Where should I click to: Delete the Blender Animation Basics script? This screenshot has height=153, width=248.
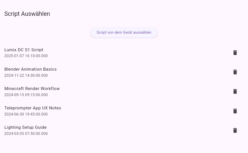click(x=235, y=72)
